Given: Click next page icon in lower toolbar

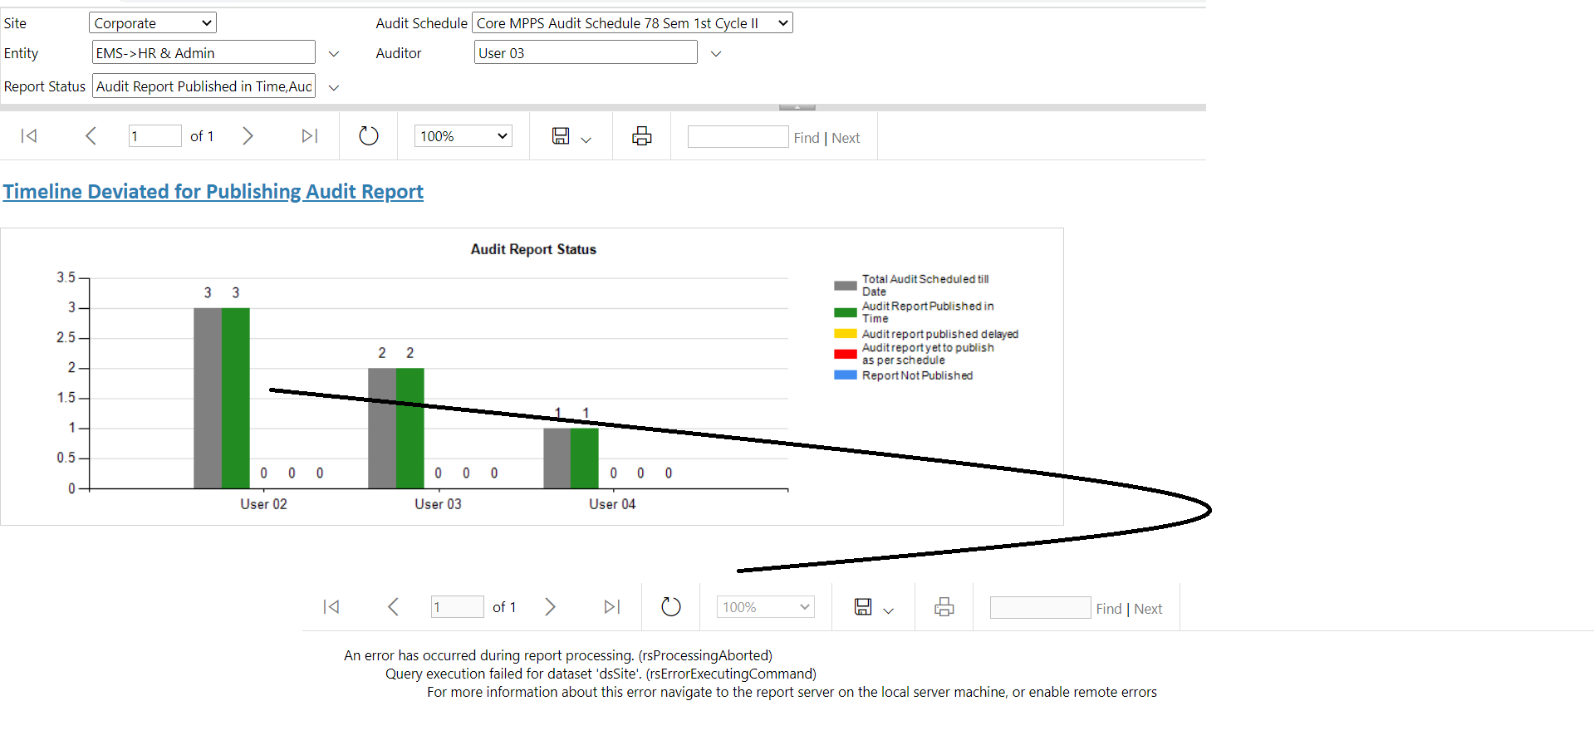Looking at the screenshot, I should 550,607.
